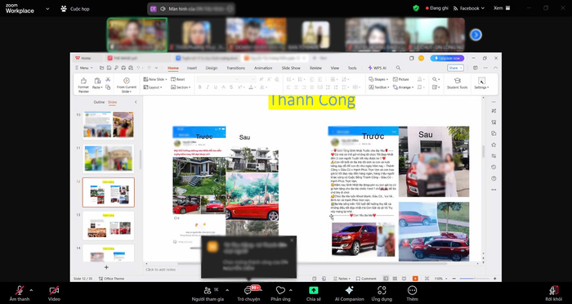Toggle the Comment pane in status bar
The width and height of the screenshot is (572, 304).
coord(366,279)
